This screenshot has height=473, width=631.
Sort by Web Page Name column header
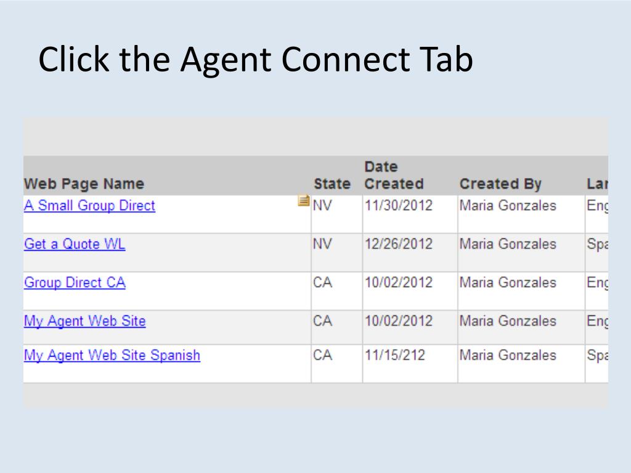tap(84, 184)
